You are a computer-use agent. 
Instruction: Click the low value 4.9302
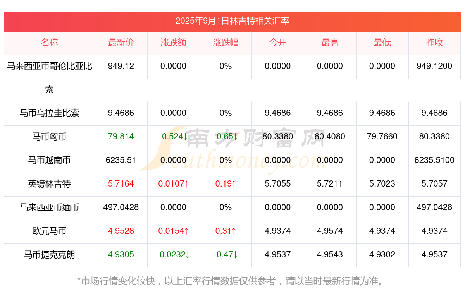(x=382, y=255)
